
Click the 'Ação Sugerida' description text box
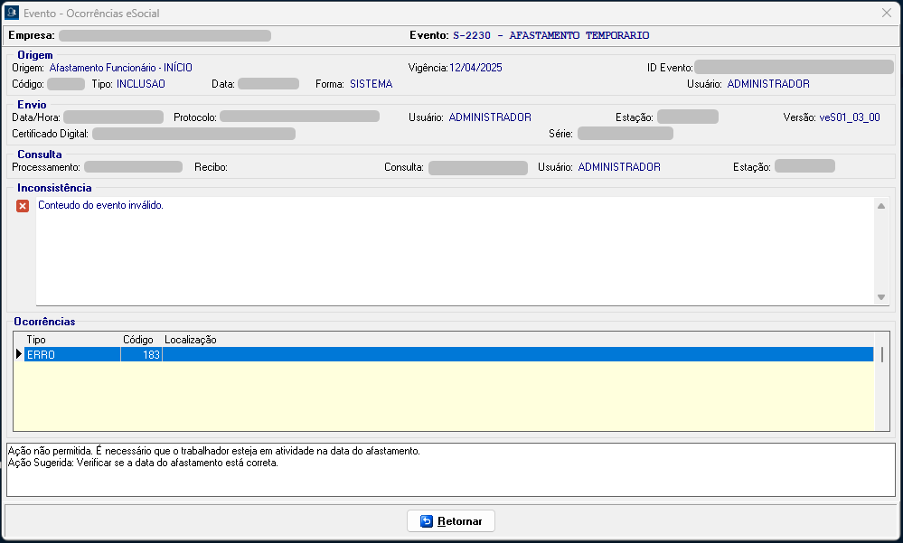tap(450, 468)
